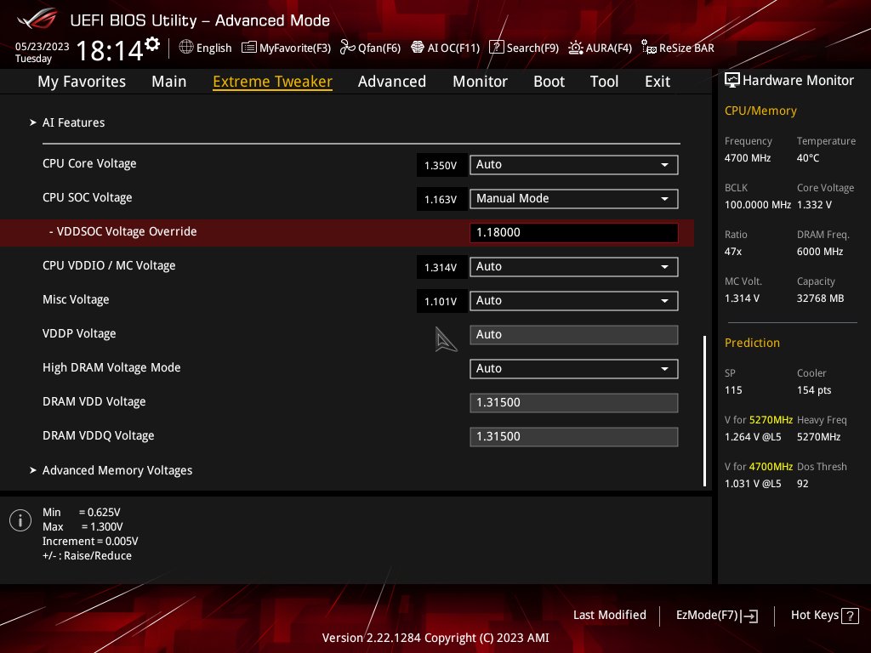The height and width of the screenshot is (653, 871).
Task: Click the Hardware Monitor screen icon
Action: [732, 81]
